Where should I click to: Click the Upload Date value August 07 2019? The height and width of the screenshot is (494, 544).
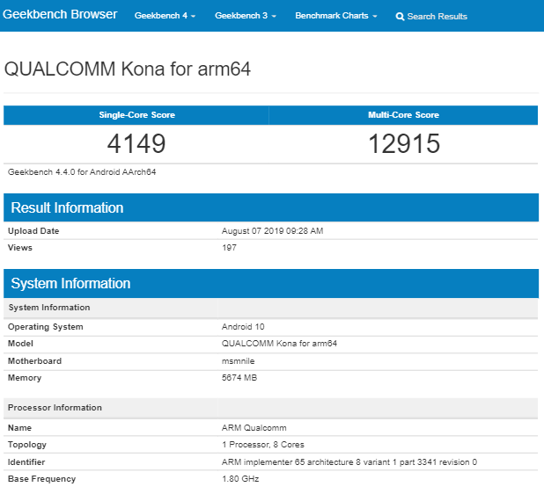273,231
